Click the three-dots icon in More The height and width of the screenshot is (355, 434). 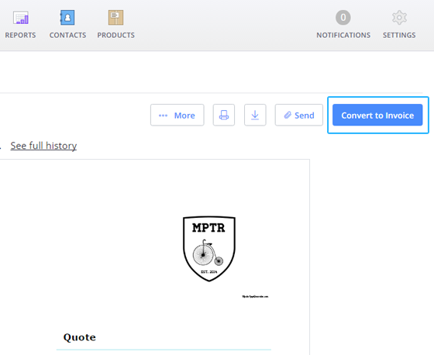click(163, 115)
